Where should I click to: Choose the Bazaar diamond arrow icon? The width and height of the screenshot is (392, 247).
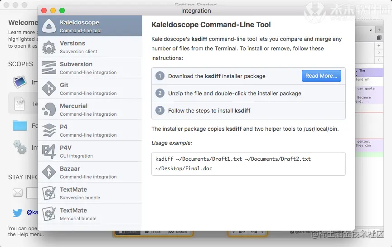pos(49,172)
